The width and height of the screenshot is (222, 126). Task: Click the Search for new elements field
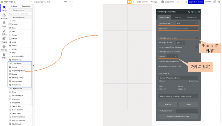pos(20,14)
